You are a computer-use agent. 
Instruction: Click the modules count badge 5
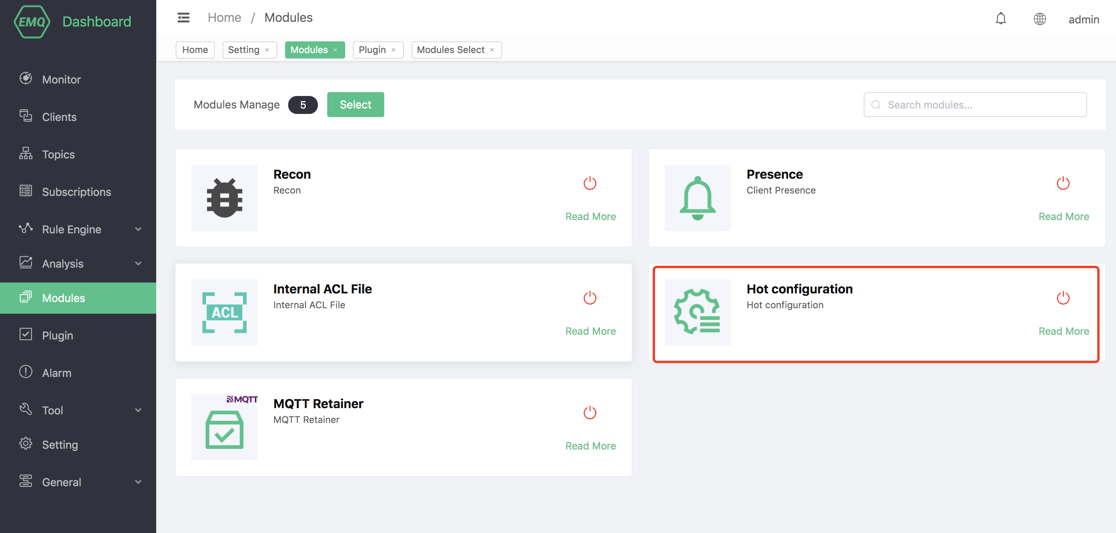click(x=303, y=105)
